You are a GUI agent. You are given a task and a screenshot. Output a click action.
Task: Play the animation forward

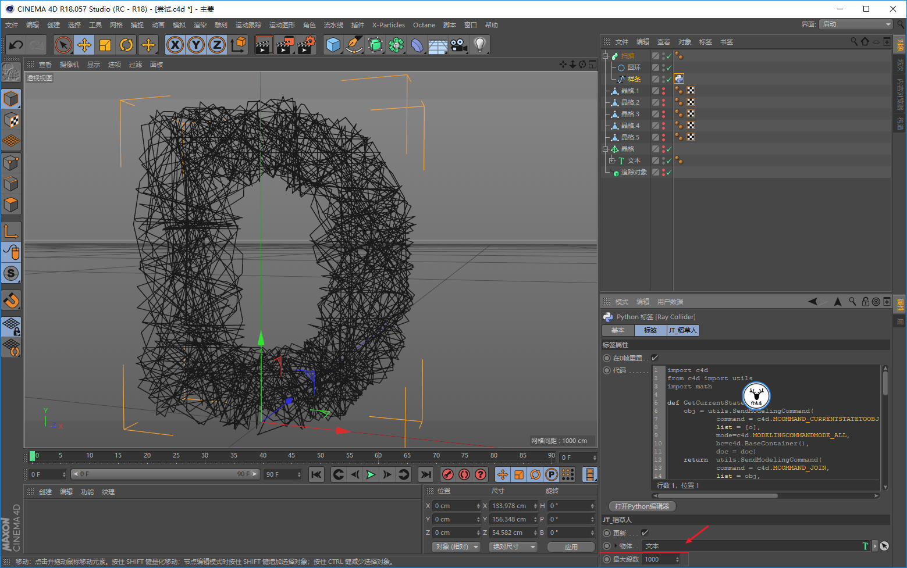(371, 474)
